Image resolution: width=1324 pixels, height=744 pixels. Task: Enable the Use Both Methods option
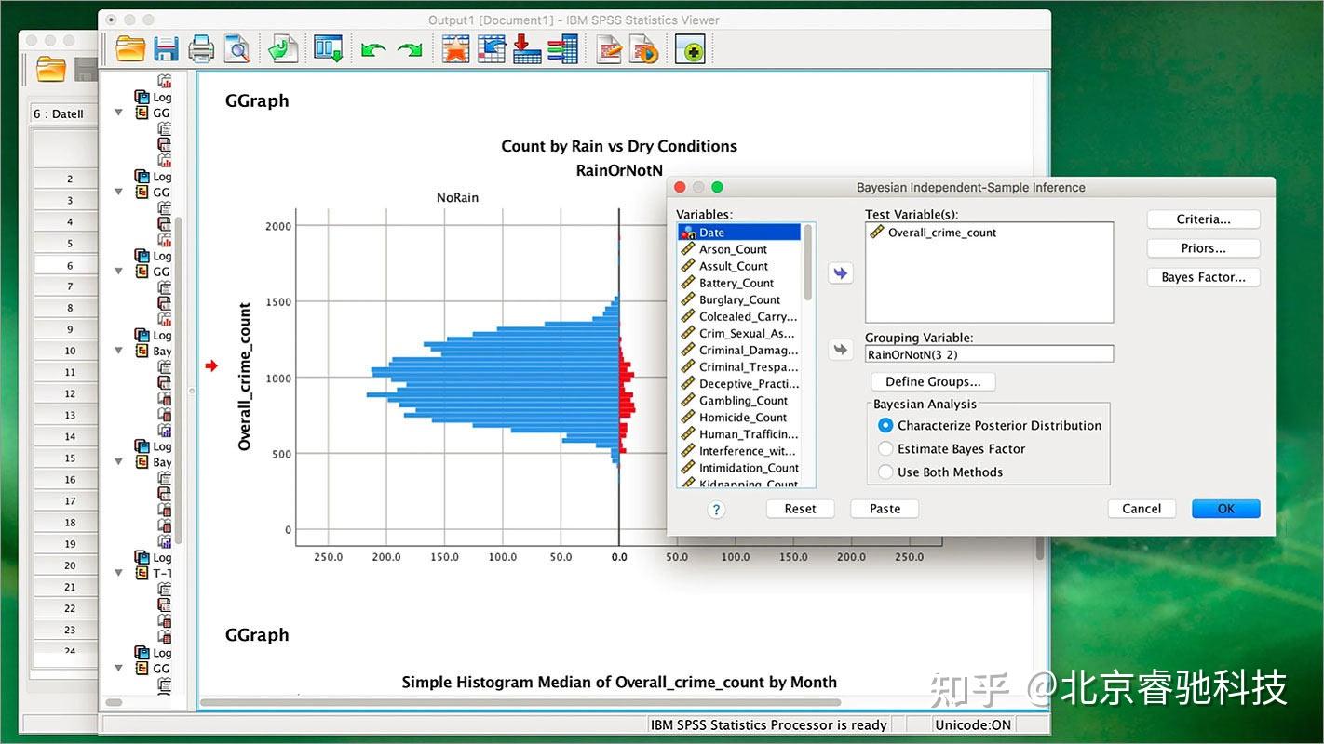tap(885, 472)
